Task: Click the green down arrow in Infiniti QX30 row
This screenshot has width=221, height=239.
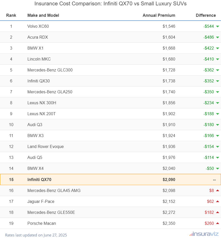Action: (x=217, y=81)
